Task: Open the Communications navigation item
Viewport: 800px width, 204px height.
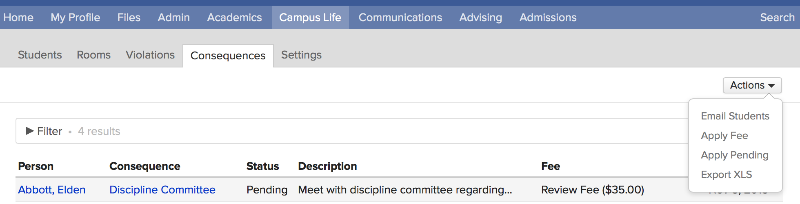Action: [400, 17]
